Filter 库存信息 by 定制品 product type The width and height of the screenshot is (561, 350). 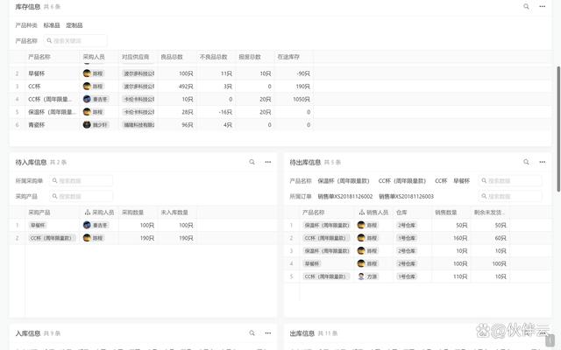[x=74, y=25]
